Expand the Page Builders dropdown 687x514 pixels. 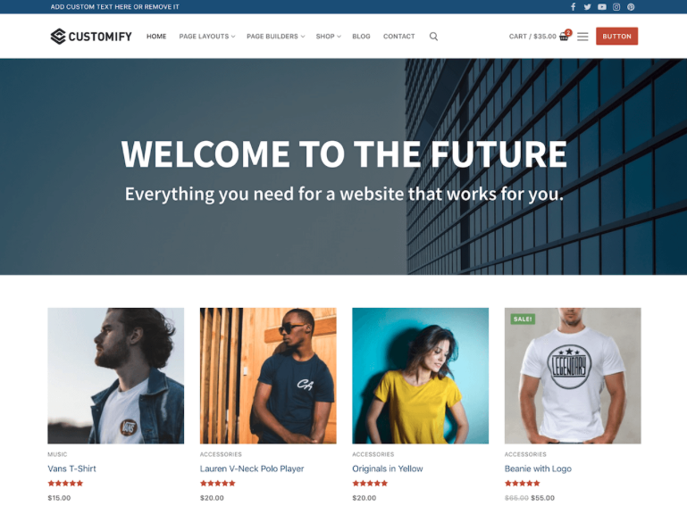tap(275, 37)
